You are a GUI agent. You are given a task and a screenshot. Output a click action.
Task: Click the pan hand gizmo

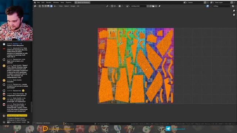tap(234, 15)
